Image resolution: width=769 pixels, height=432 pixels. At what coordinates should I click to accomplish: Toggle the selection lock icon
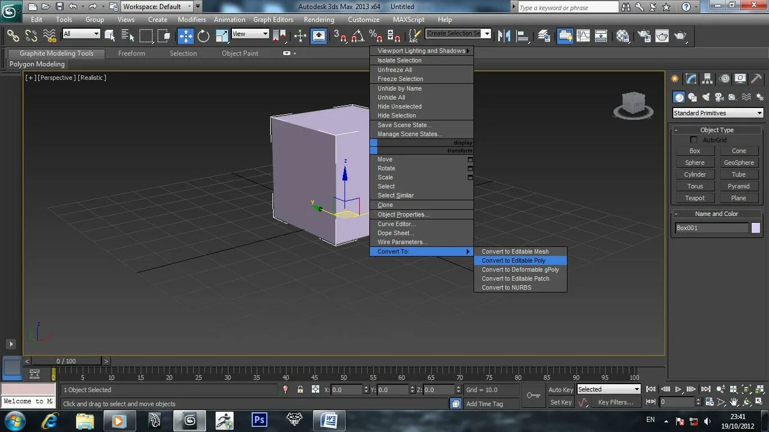[x=300, y=390]
